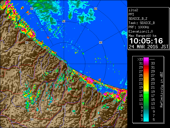Click the dark green legend band between 9 and 11

point(146,107)
